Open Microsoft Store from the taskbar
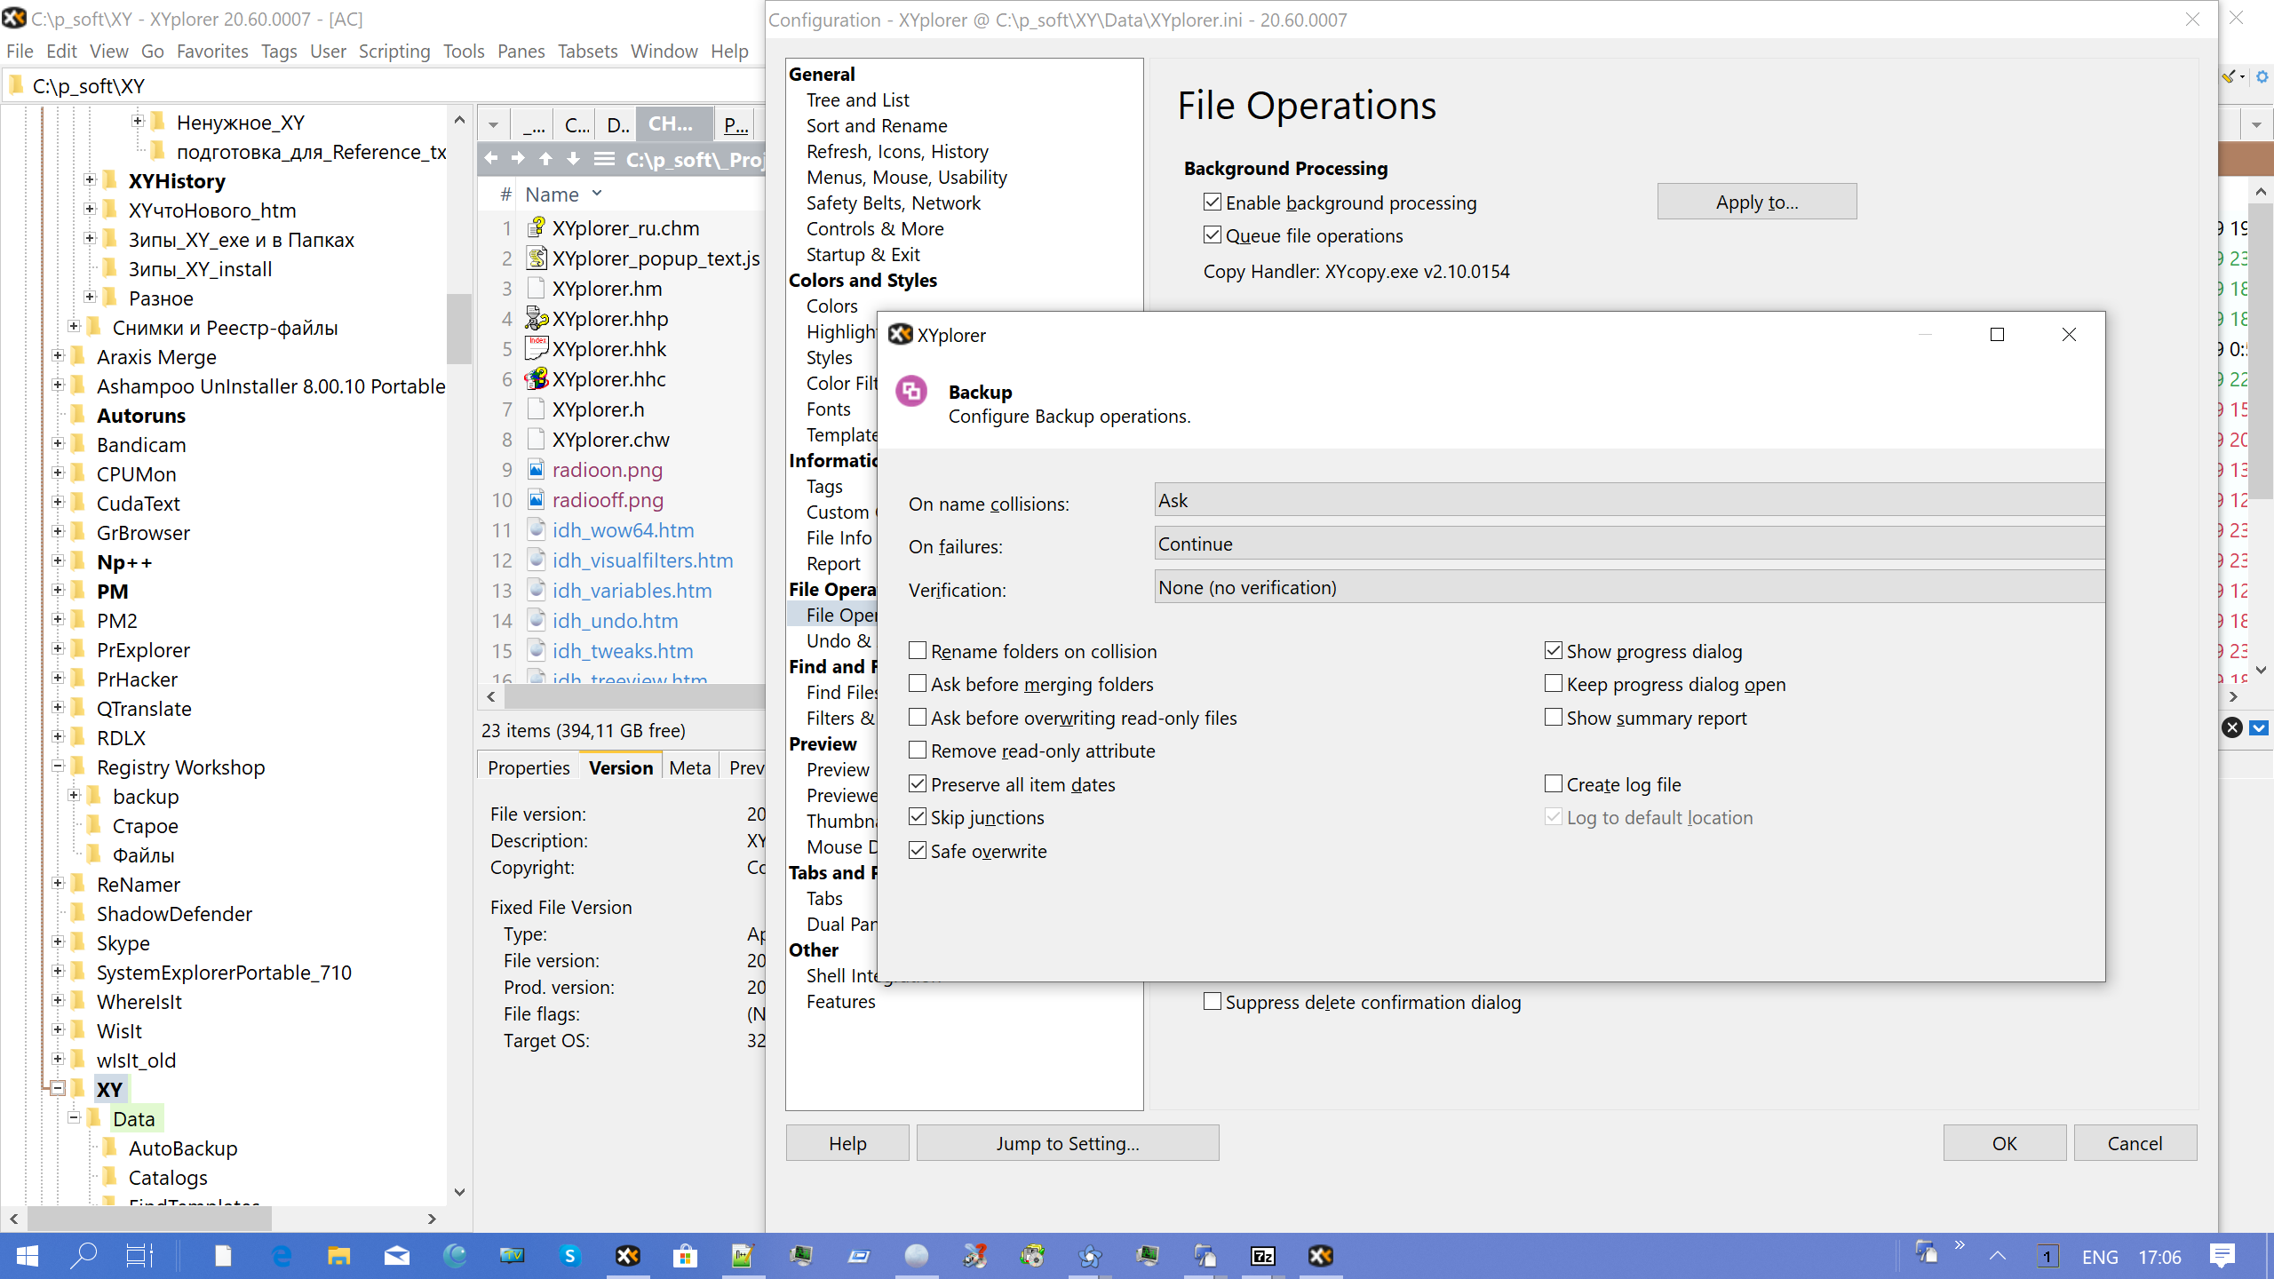 tap(685, 1256)
